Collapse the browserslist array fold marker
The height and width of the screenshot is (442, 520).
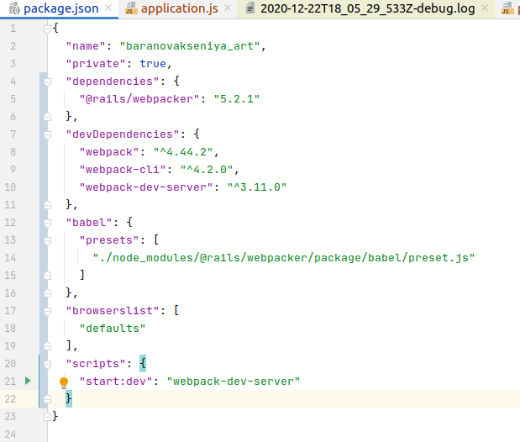point(47,311)
